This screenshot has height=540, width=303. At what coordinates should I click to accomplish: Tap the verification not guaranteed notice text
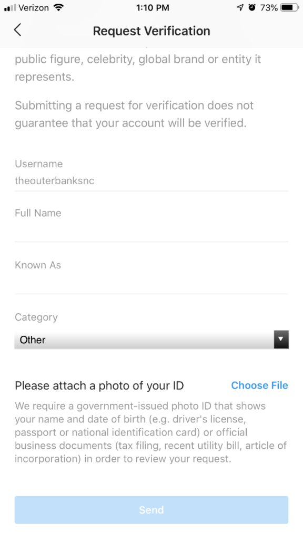[134, 114]
